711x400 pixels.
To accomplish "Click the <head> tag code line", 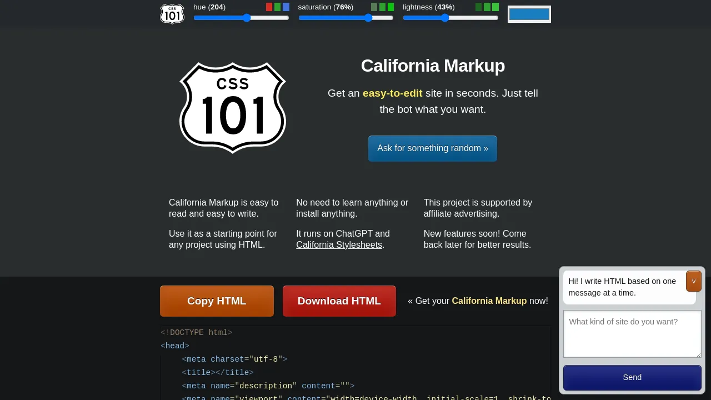I will 175,346.
